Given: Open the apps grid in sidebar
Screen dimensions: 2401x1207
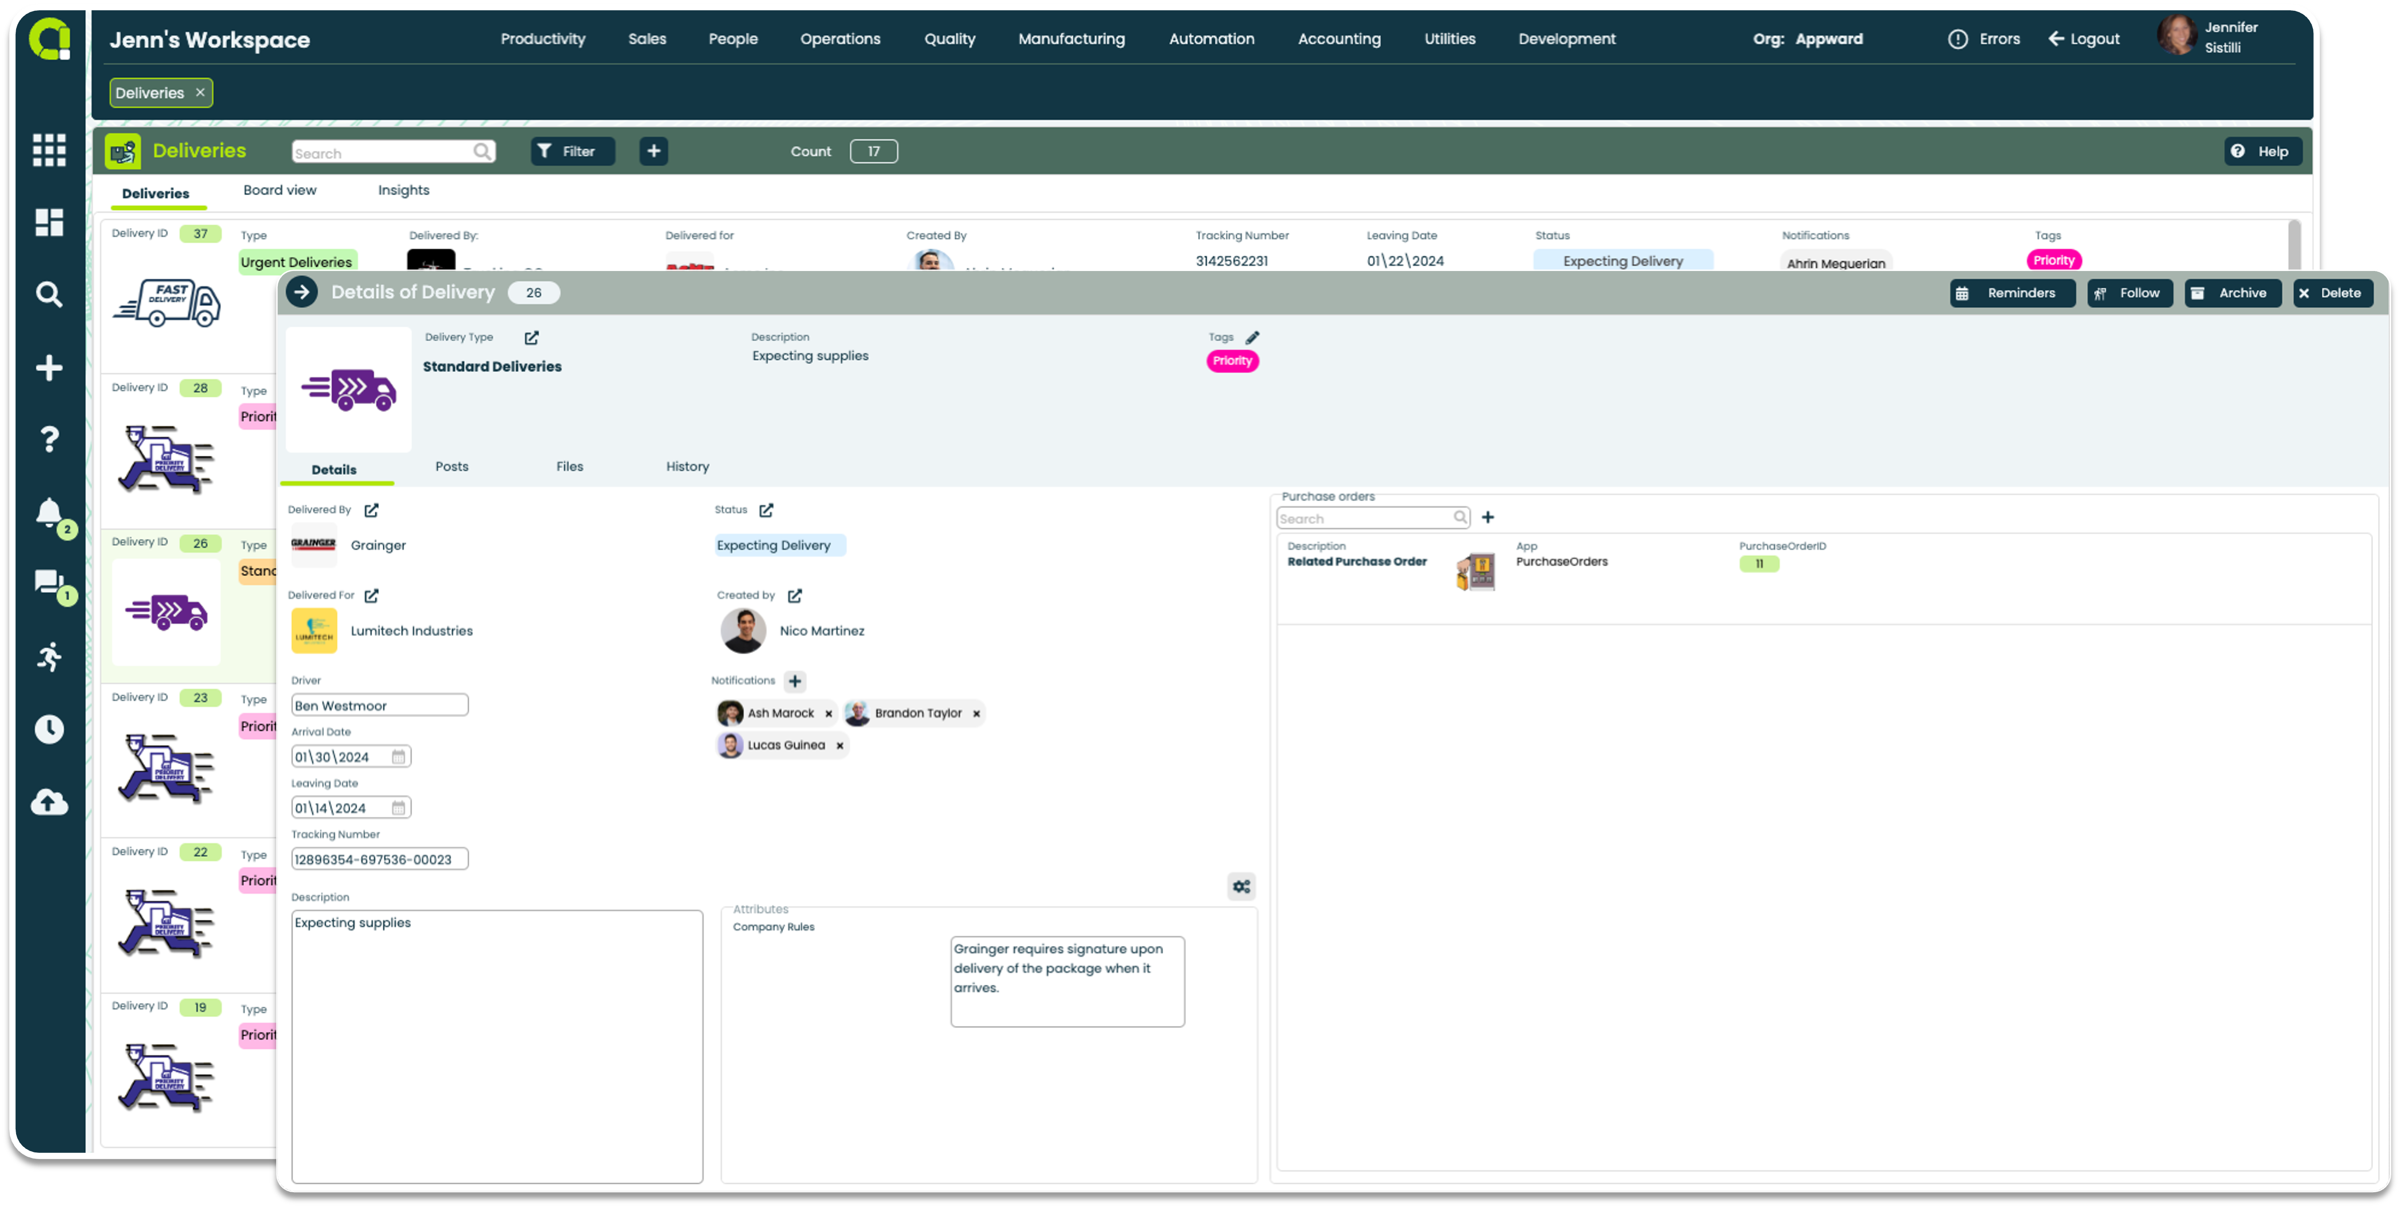Looking at the screenshot, I should click(49, 149).
